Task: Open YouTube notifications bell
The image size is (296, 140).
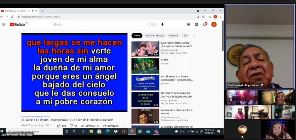Action: [x=204, y=24]
